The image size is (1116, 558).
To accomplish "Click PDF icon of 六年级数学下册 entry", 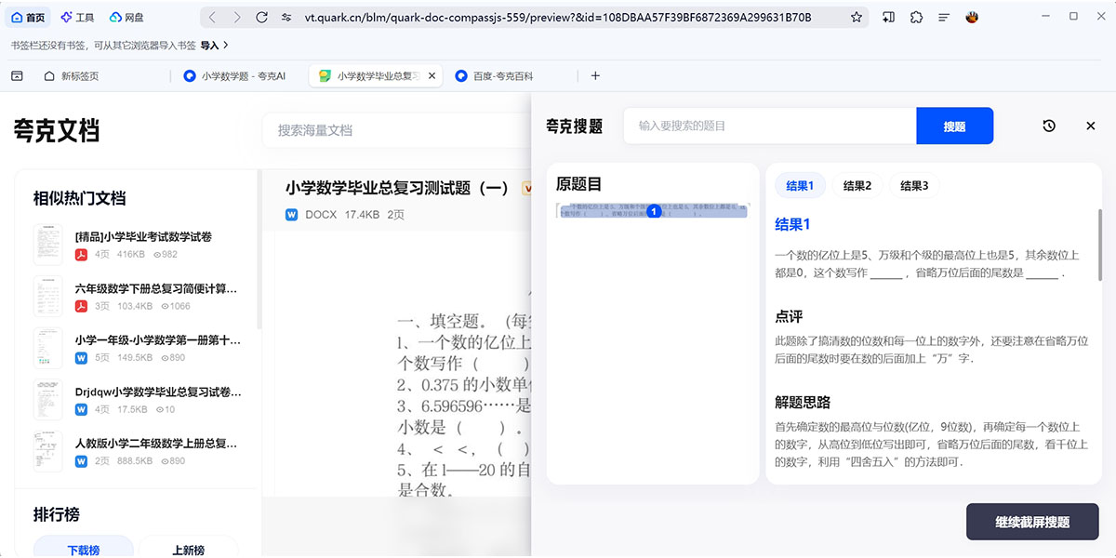I will click(81, 306).
